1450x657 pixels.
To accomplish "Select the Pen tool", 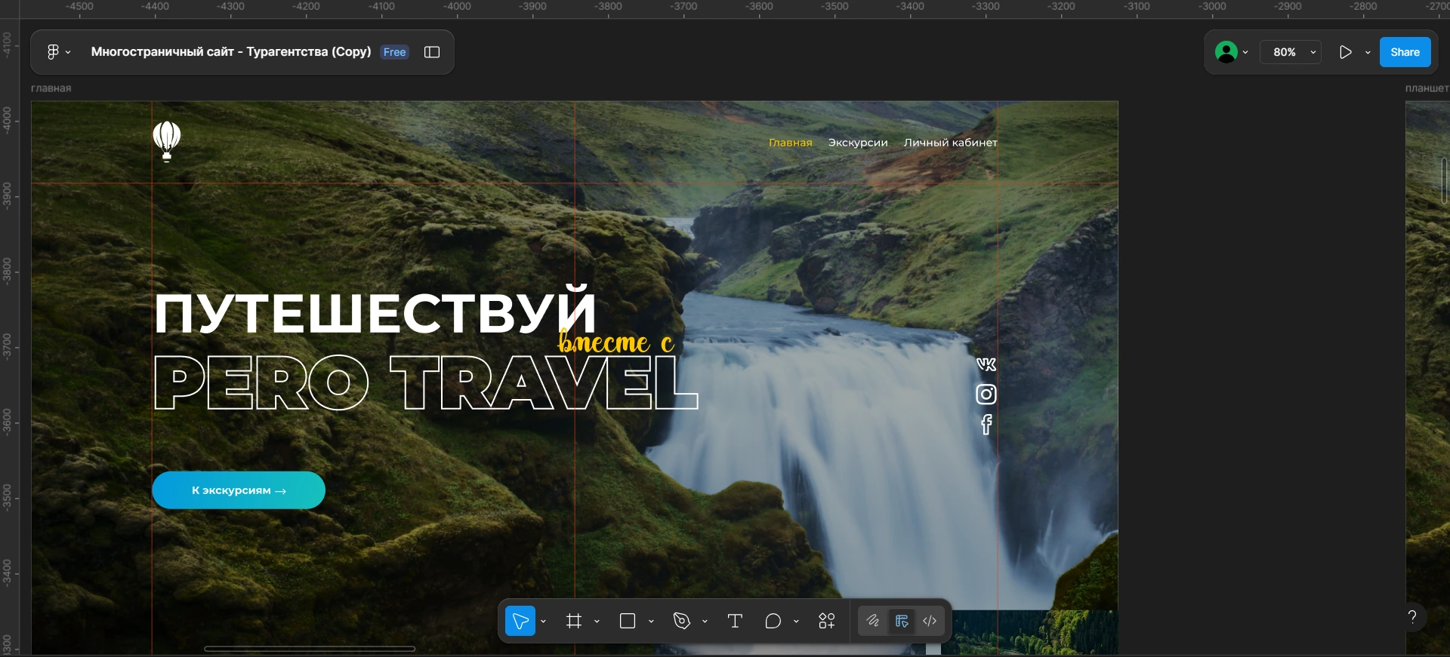I will click(x=682, y=621).
